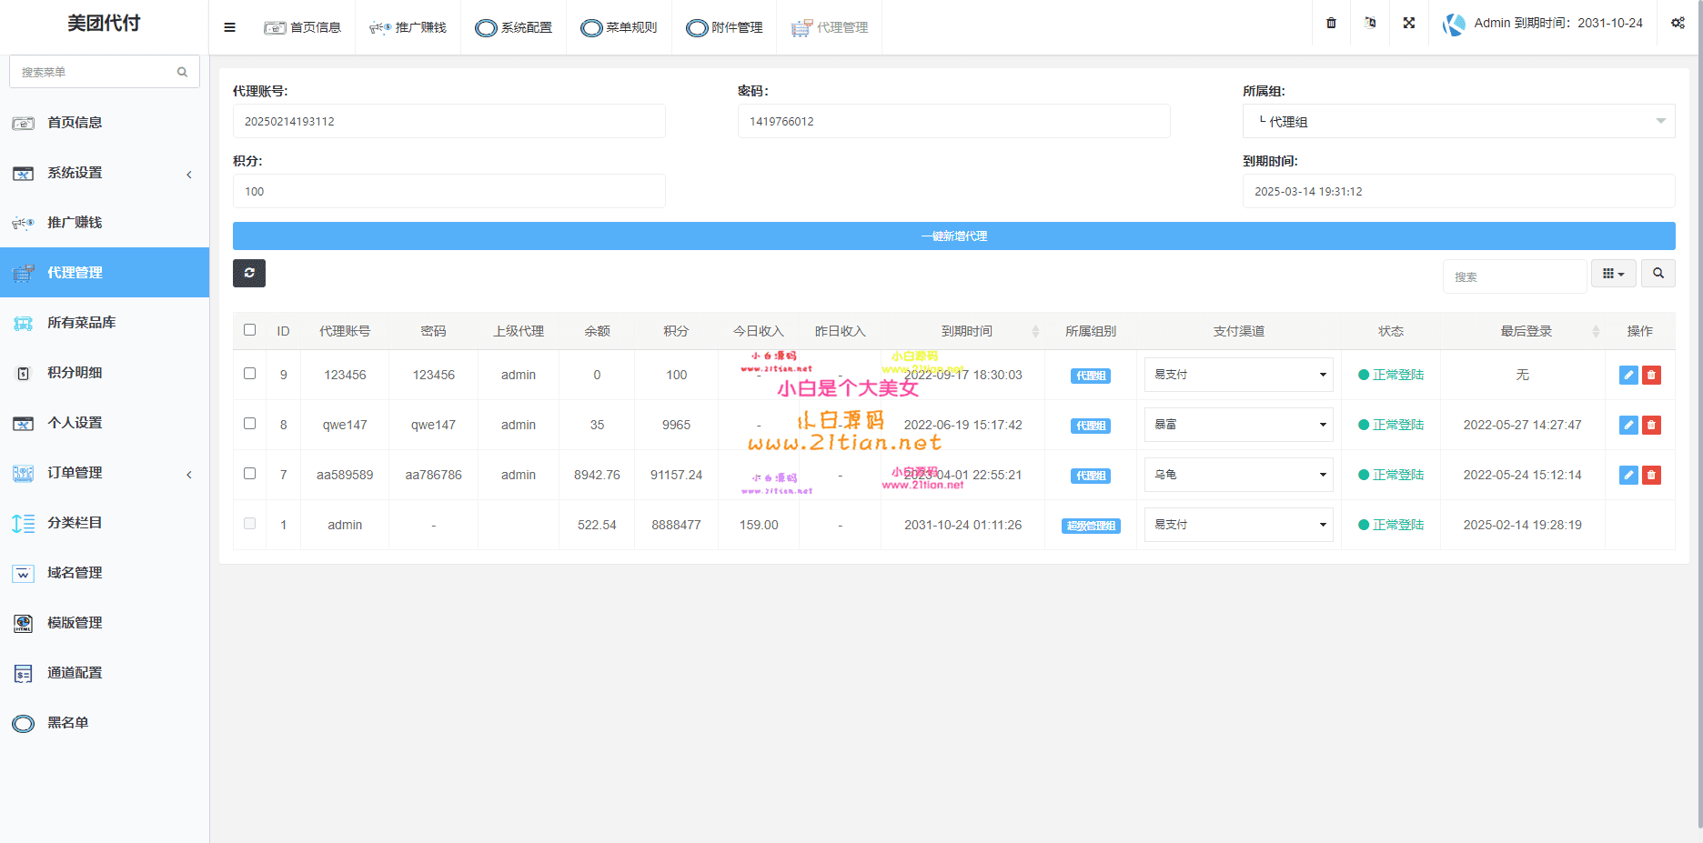Tick the checkbox next to agent ID 7
The height and width of the screenshot is (843, 1703).
tap(249, 474)
